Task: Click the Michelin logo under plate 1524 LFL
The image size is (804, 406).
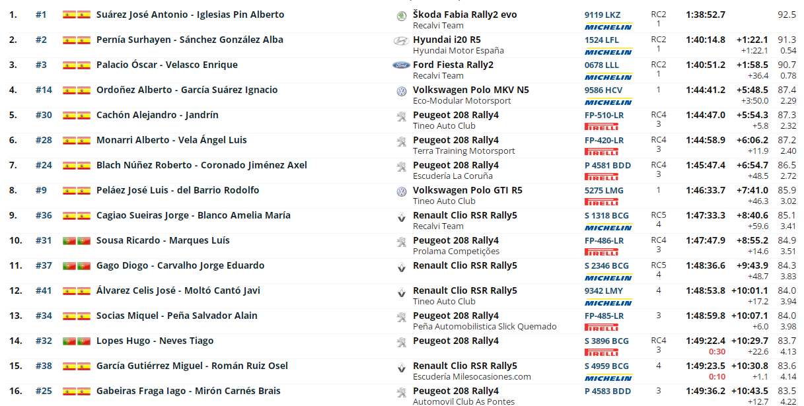Action: pyautogui.click(x=608, y=52)
